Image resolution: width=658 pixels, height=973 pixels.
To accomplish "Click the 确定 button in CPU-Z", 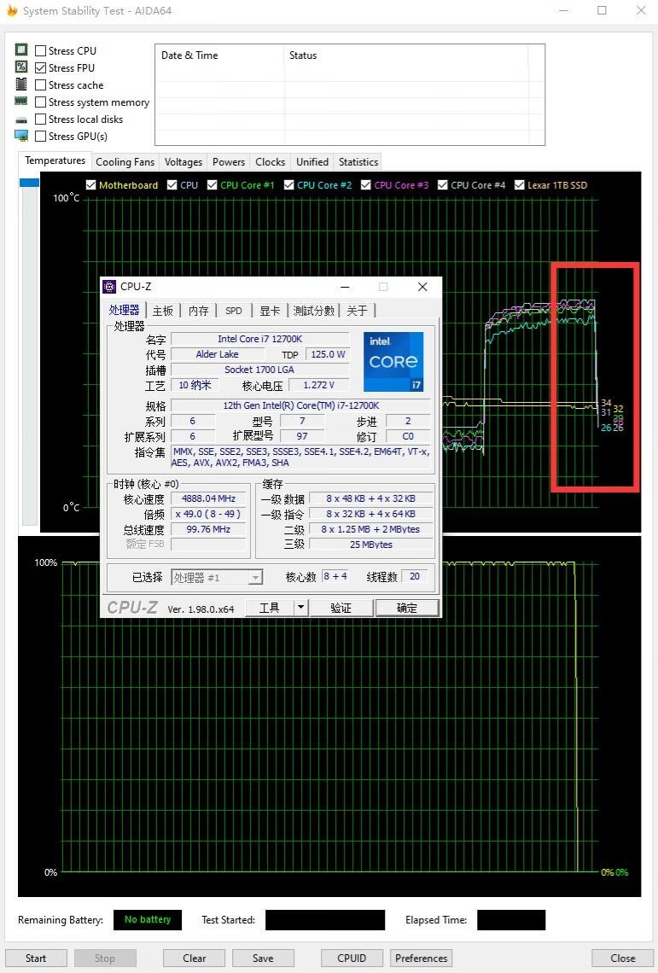I will [406, 608].
